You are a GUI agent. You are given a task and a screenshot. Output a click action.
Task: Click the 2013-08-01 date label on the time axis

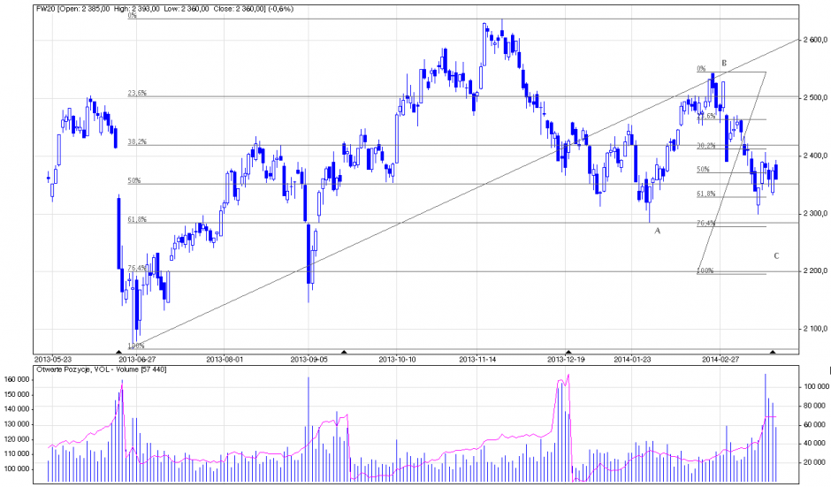coord(224,360)
